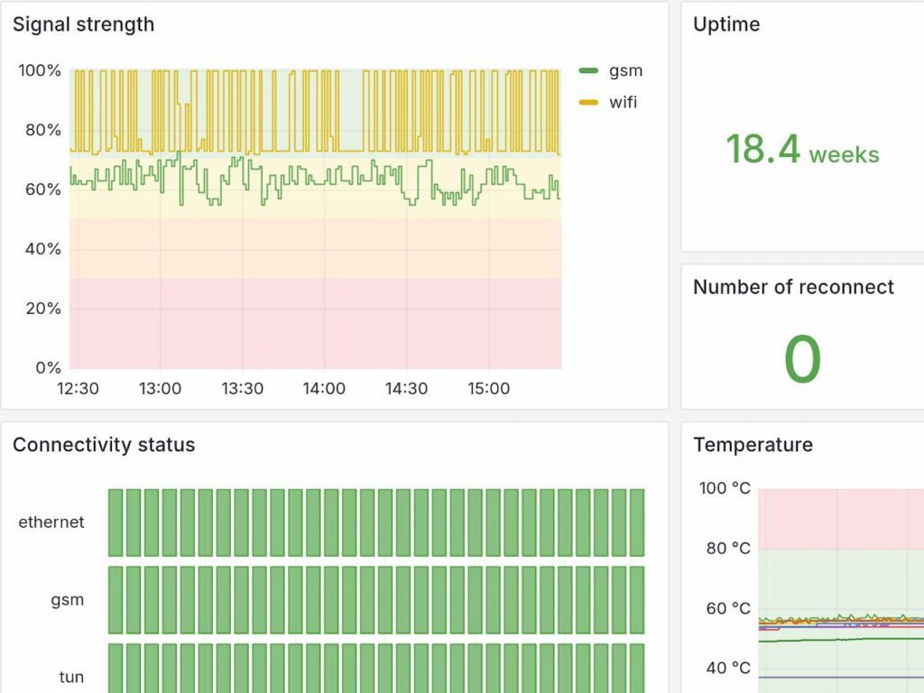Click the Number of reconnect panel title

coord(792,287)
